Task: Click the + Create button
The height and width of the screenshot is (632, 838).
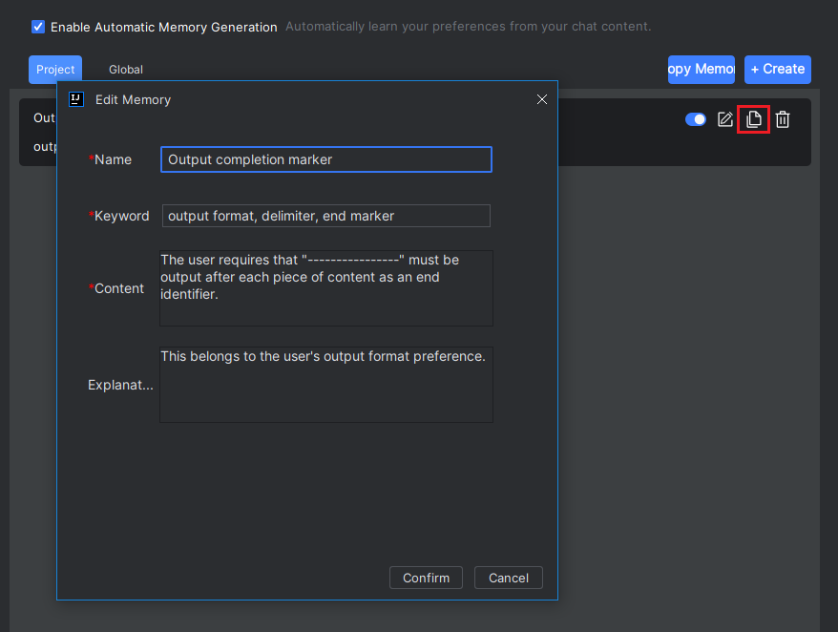Action: (778, 70)
